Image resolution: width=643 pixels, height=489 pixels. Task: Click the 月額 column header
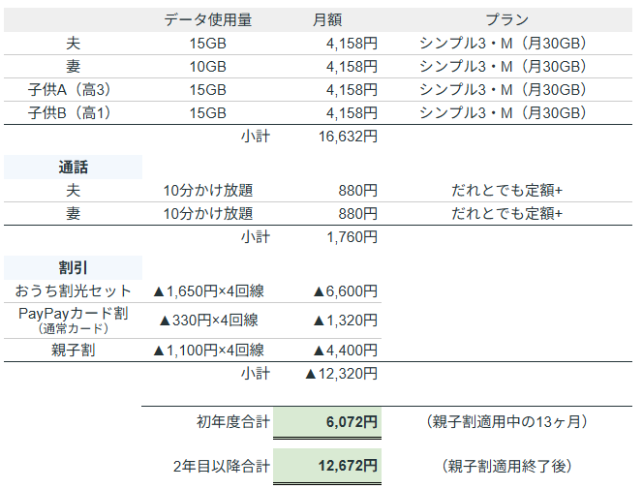tap(327, 20)
